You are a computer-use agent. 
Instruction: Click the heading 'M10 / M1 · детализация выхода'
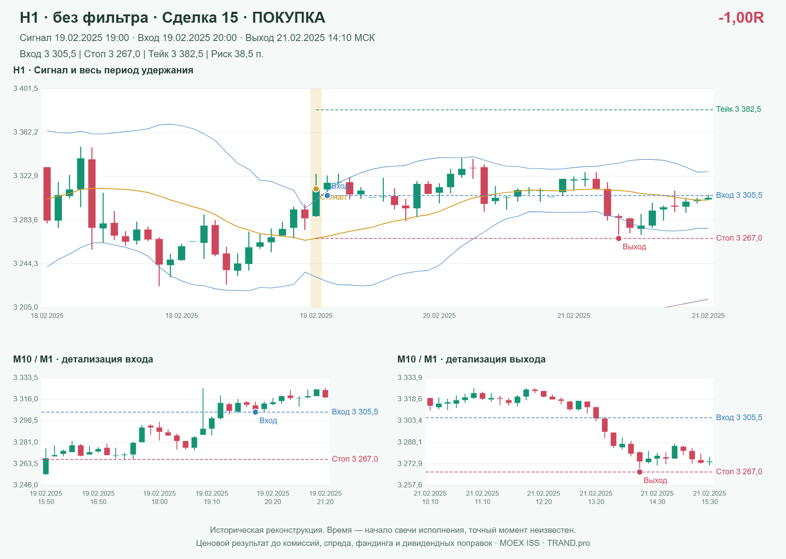[472, 359]
